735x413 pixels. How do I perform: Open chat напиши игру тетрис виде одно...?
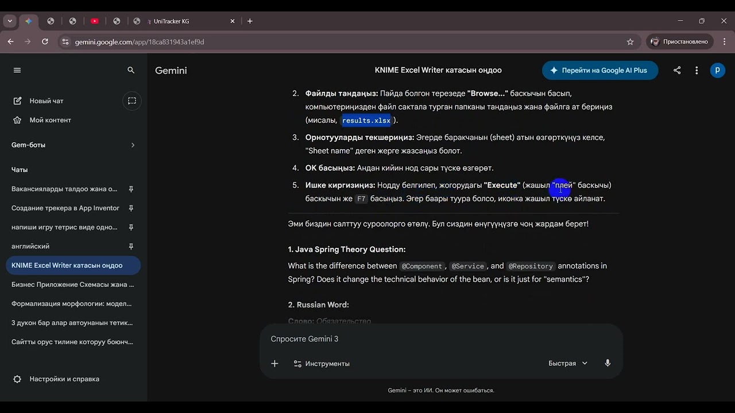(64, 227)
